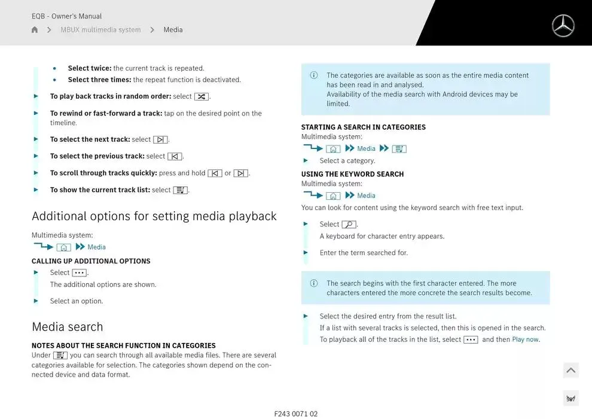Click the three-dots additional options icon
592x419 pixels.
click(79, 272)
